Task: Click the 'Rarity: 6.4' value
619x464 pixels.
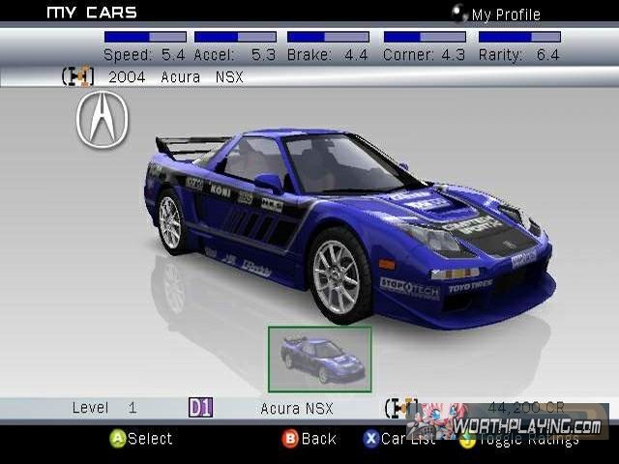Action: 519,55
